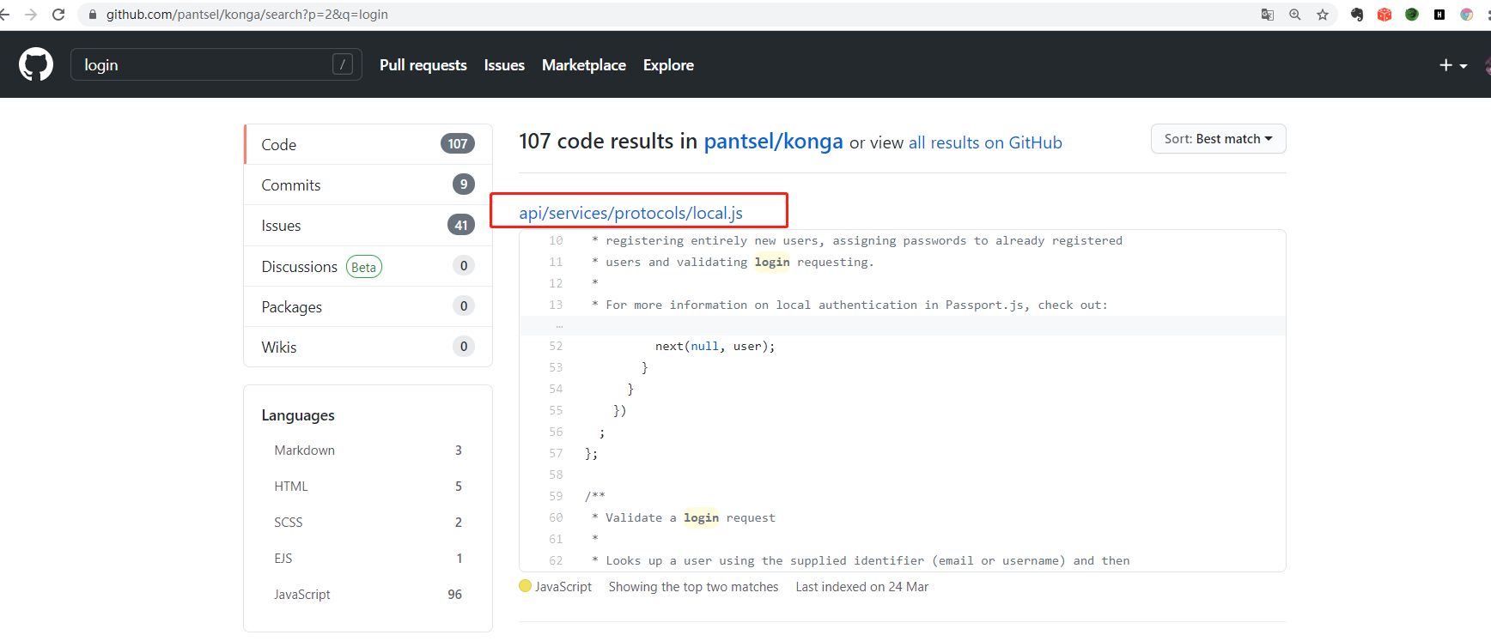
Task: Open the colorful circle extension icon
Action: tap(1467, 15)
